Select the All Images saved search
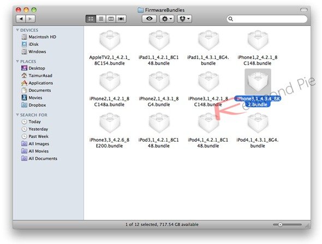Viewport: 322px width, 244px height. 35,144
